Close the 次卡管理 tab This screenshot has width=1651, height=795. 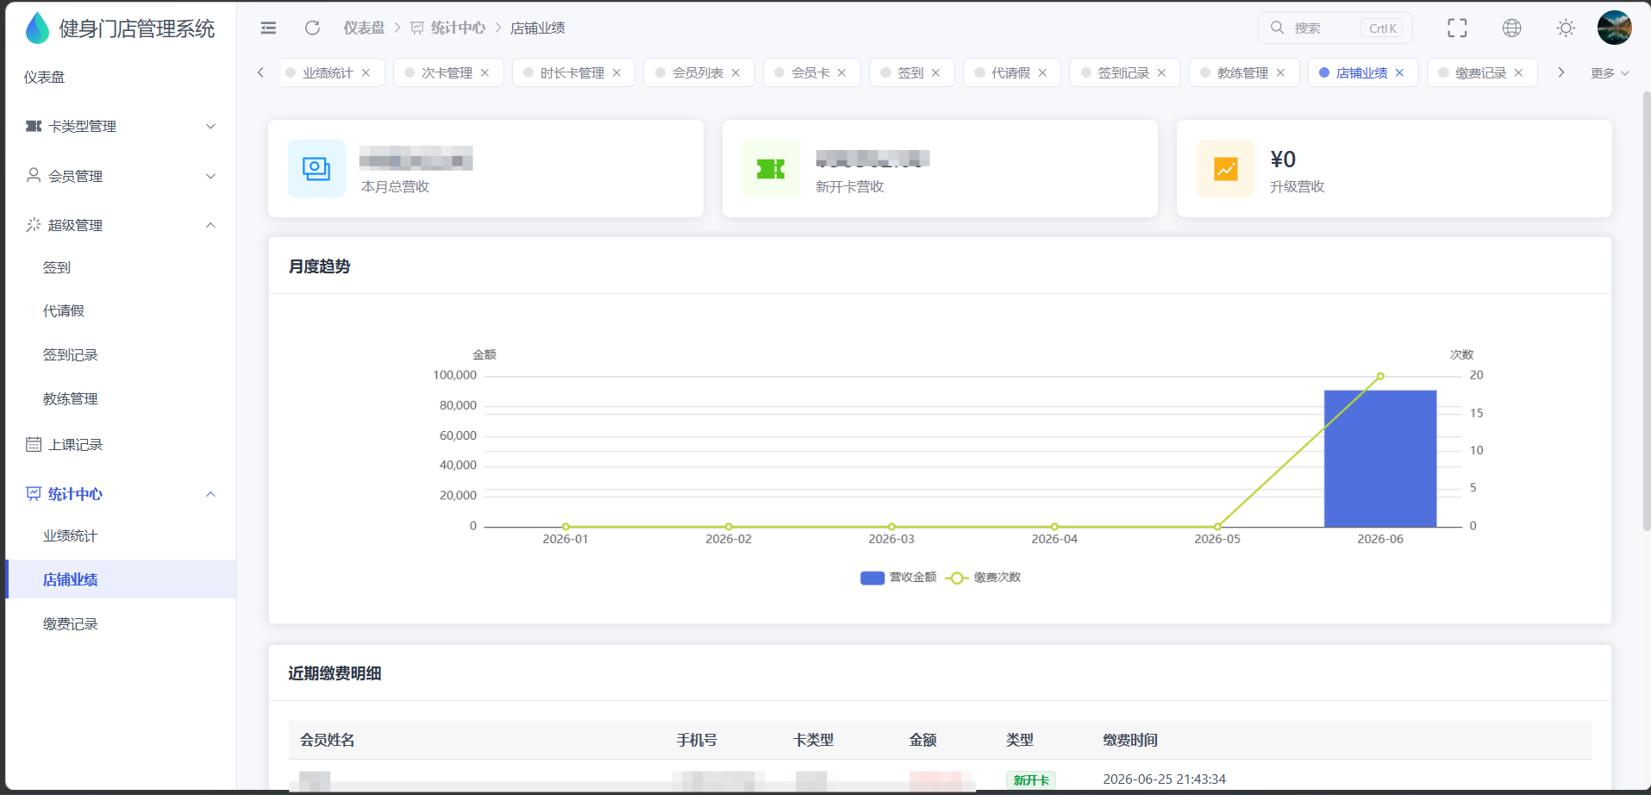coord(485,72)
